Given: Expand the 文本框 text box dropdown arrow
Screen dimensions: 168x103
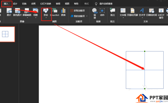Looking at the screenshot, I should 123,18.
